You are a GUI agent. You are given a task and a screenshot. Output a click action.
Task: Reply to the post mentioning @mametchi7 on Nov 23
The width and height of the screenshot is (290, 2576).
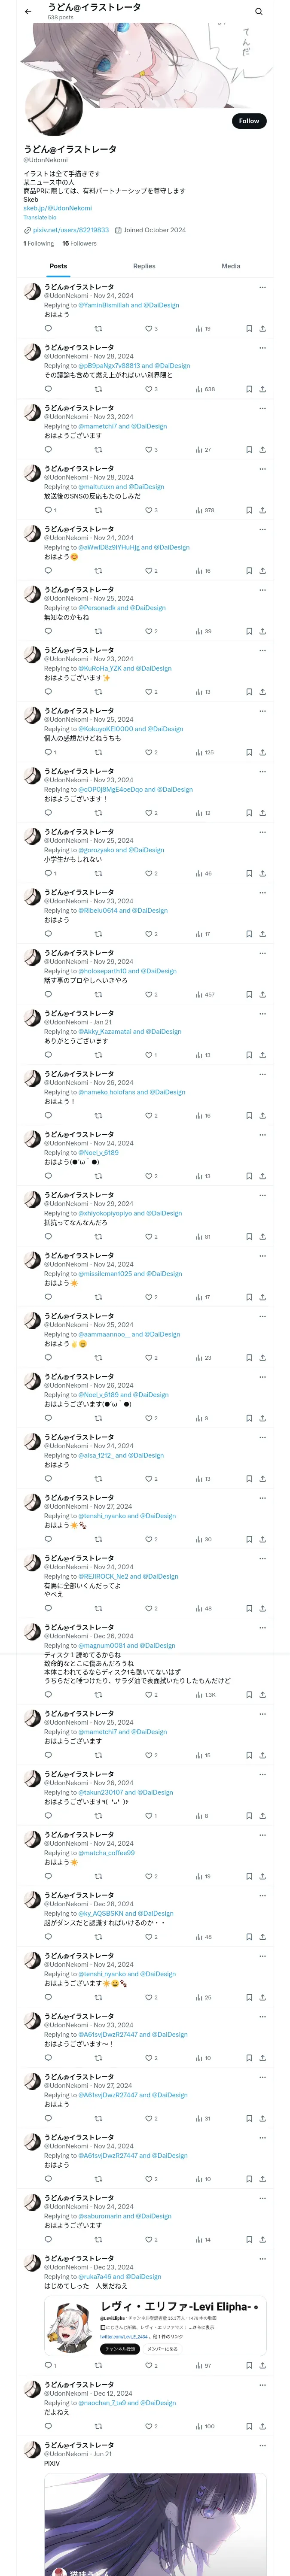coord(48,449)
